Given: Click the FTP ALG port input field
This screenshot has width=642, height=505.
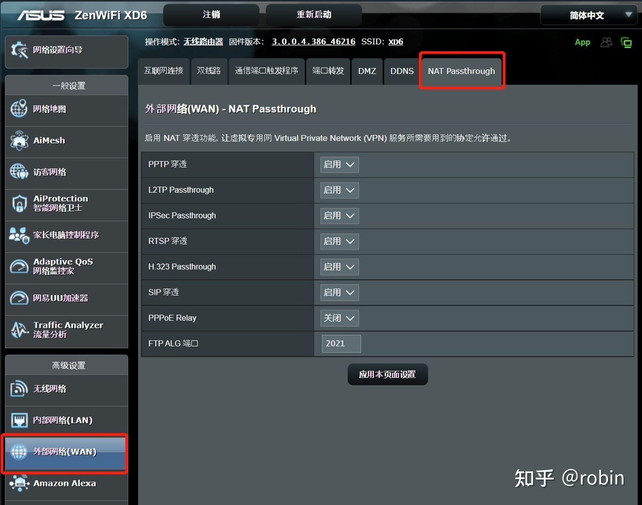Looking at the screenshot, I should [341, 343].
